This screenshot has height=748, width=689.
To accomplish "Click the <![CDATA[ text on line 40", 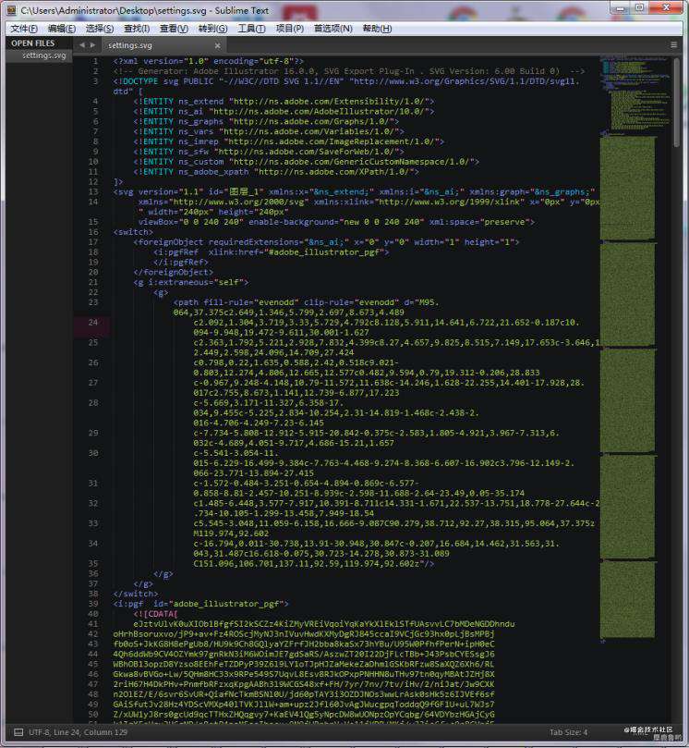I will pos(156,614).
